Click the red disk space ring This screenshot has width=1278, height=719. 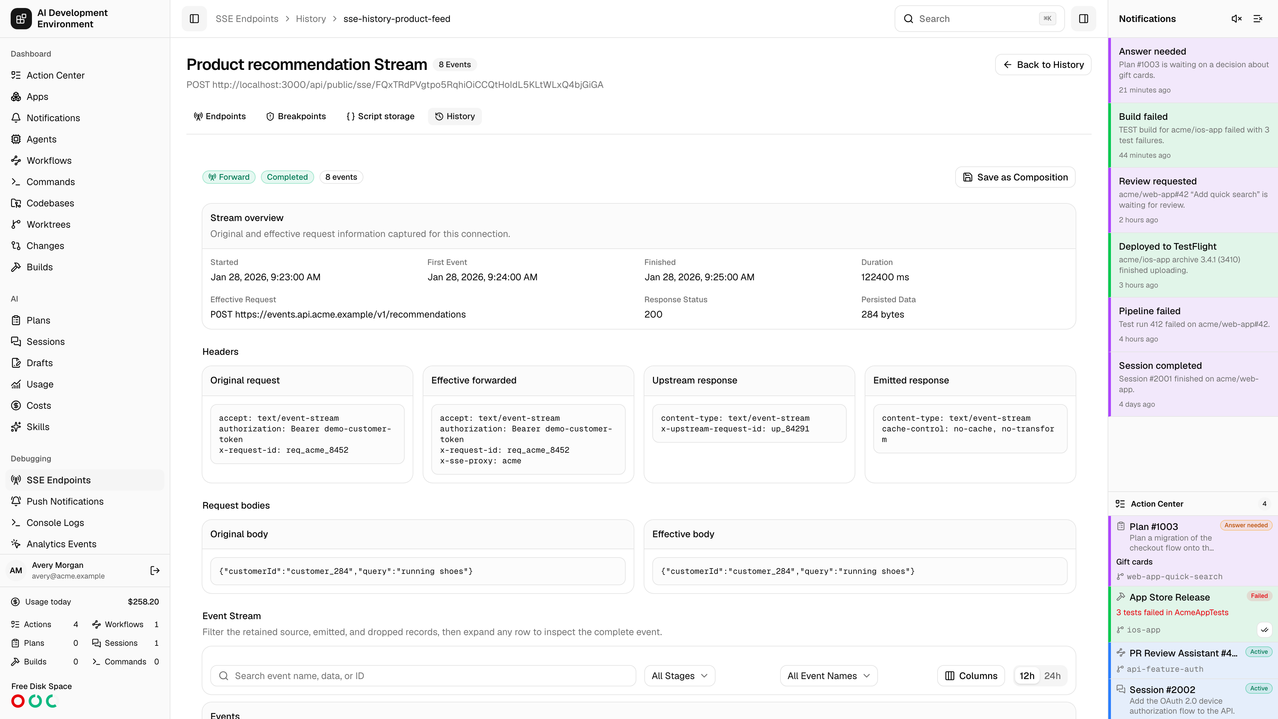coord(18,701)
